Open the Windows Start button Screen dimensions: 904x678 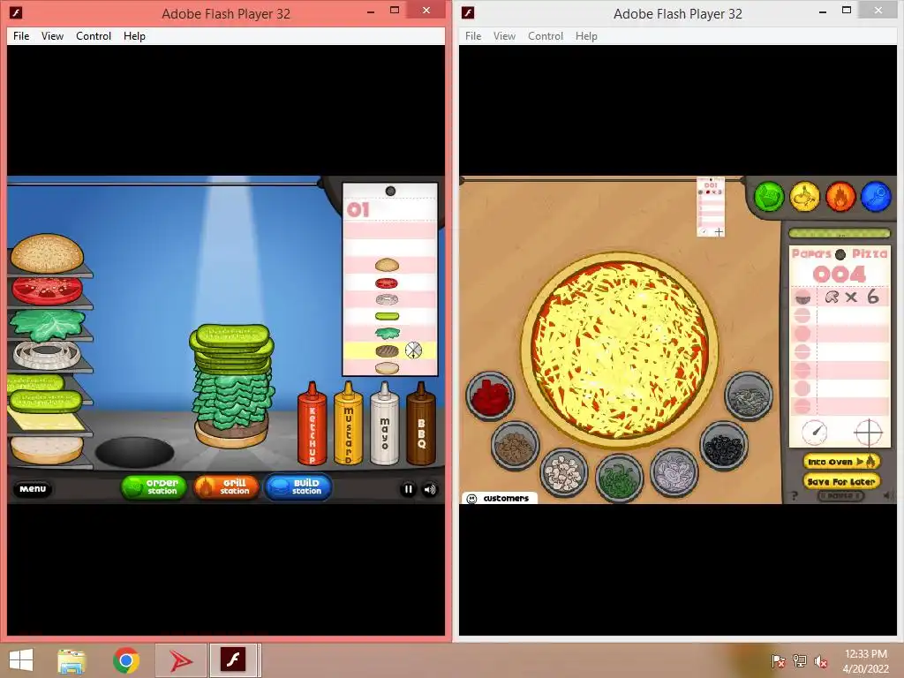pos(21,660)
